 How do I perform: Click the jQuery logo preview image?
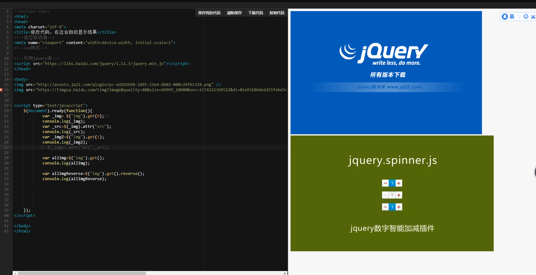[x=386, y=73]
